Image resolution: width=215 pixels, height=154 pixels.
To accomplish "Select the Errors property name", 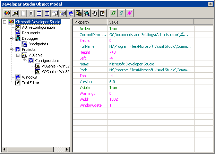I will click(85, 40).
